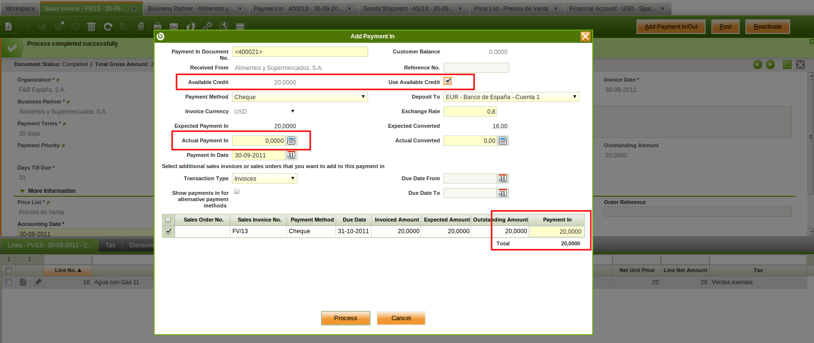
Task: Open the Payment In Date calendar picker
Action: click(x=291, y=155)
